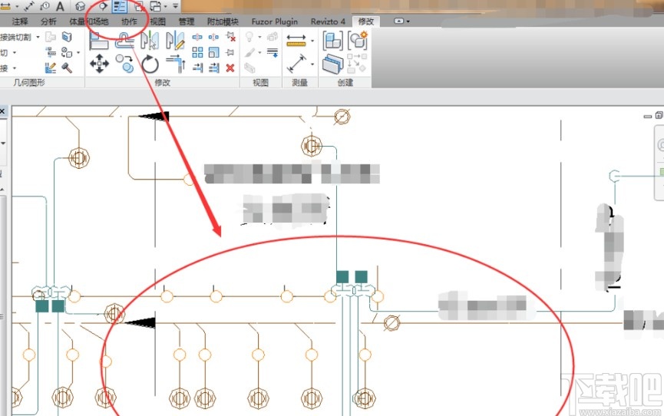Switch to the 协作 tab
664x416 pixels.
click(129, 21)
